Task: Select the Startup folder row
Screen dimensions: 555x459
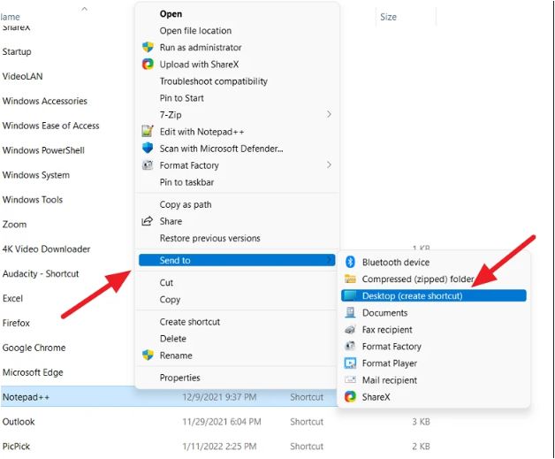Action: pyautogui.click(x=17, y=51)
